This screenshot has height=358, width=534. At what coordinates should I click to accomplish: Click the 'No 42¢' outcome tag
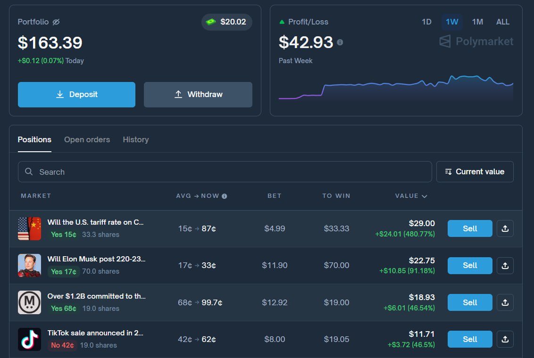pyautogui.click(x=62, y=345)
